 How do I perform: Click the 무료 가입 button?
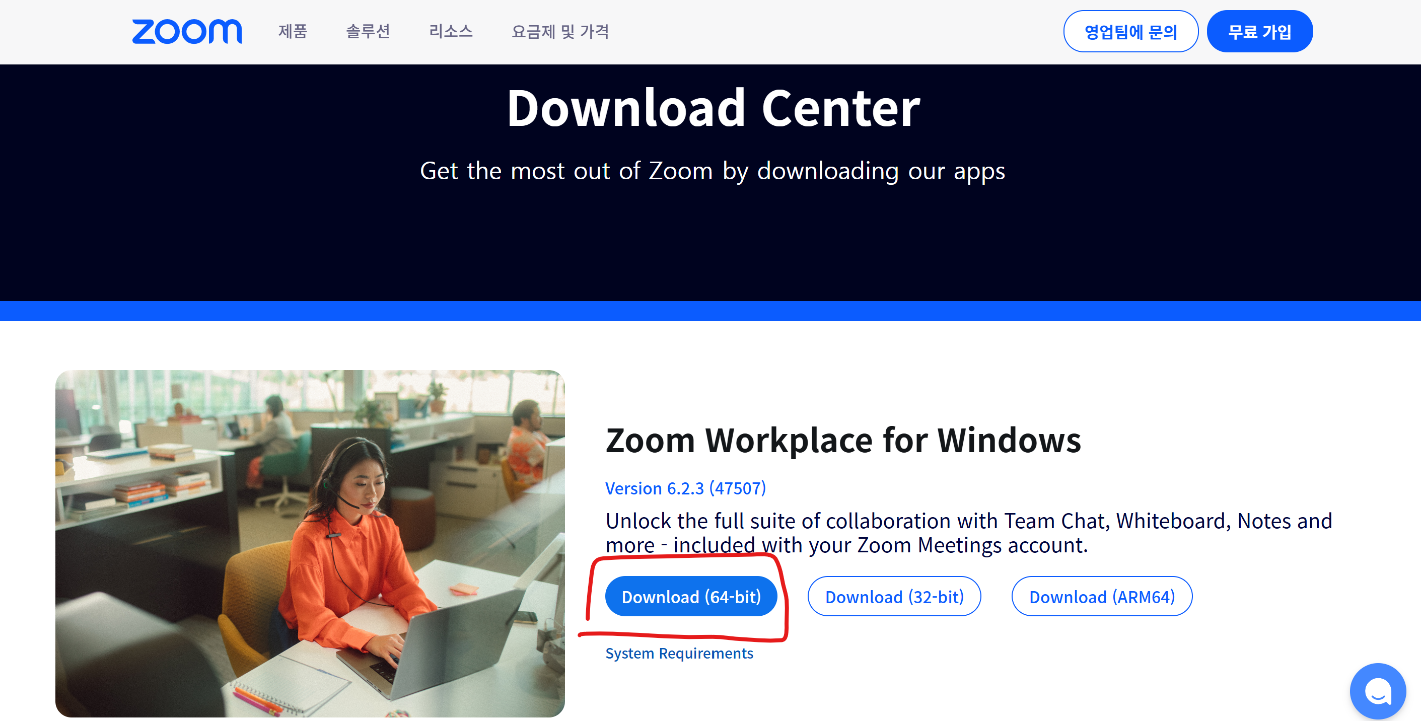pos(1259,31)
